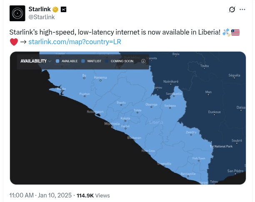Click the satellite emoji in the tweet

click(226, 32)
